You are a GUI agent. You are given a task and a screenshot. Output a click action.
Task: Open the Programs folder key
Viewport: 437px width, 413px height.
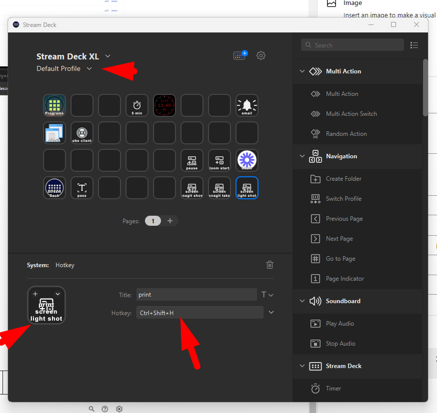54,105
